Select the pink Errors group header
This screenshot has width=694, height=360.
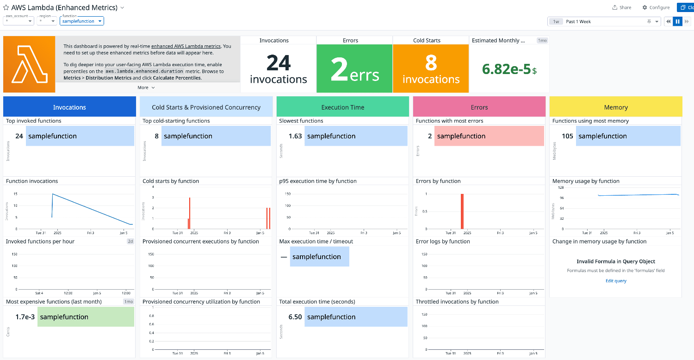point(479,107)
